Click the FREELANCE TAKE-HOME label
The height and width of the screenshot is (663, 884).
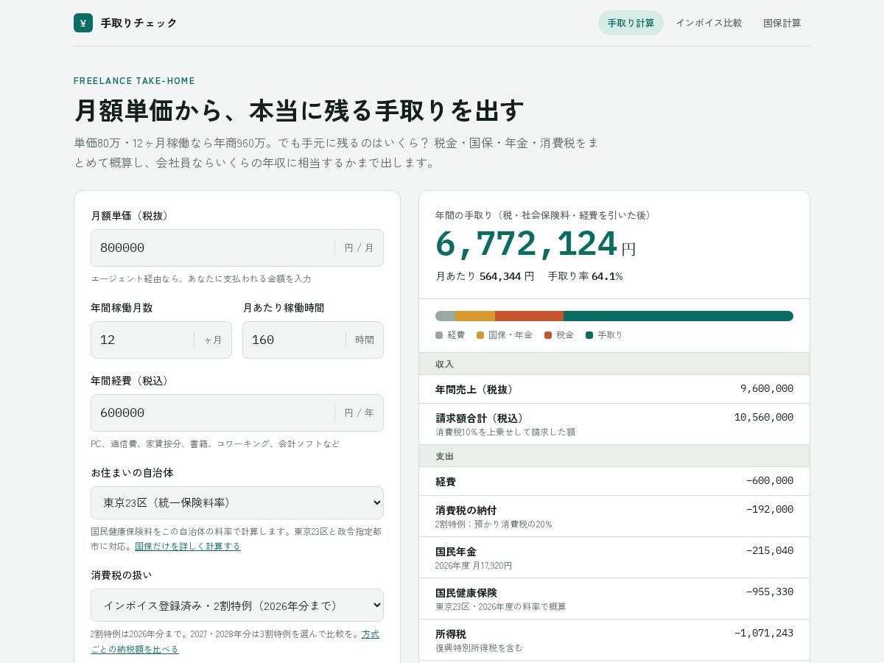(134, 81)
